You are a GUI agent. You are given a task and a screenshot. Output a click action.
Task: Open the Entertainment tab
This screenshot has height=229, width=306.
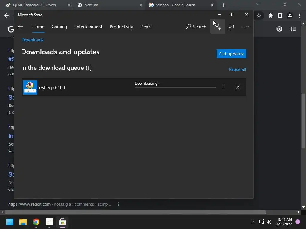[x=88, y=27]
